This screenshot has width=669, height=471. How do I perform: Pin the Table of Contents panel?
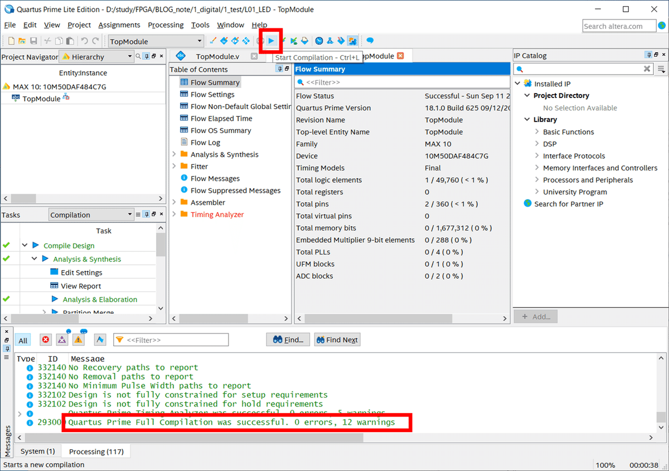[280, 69]
